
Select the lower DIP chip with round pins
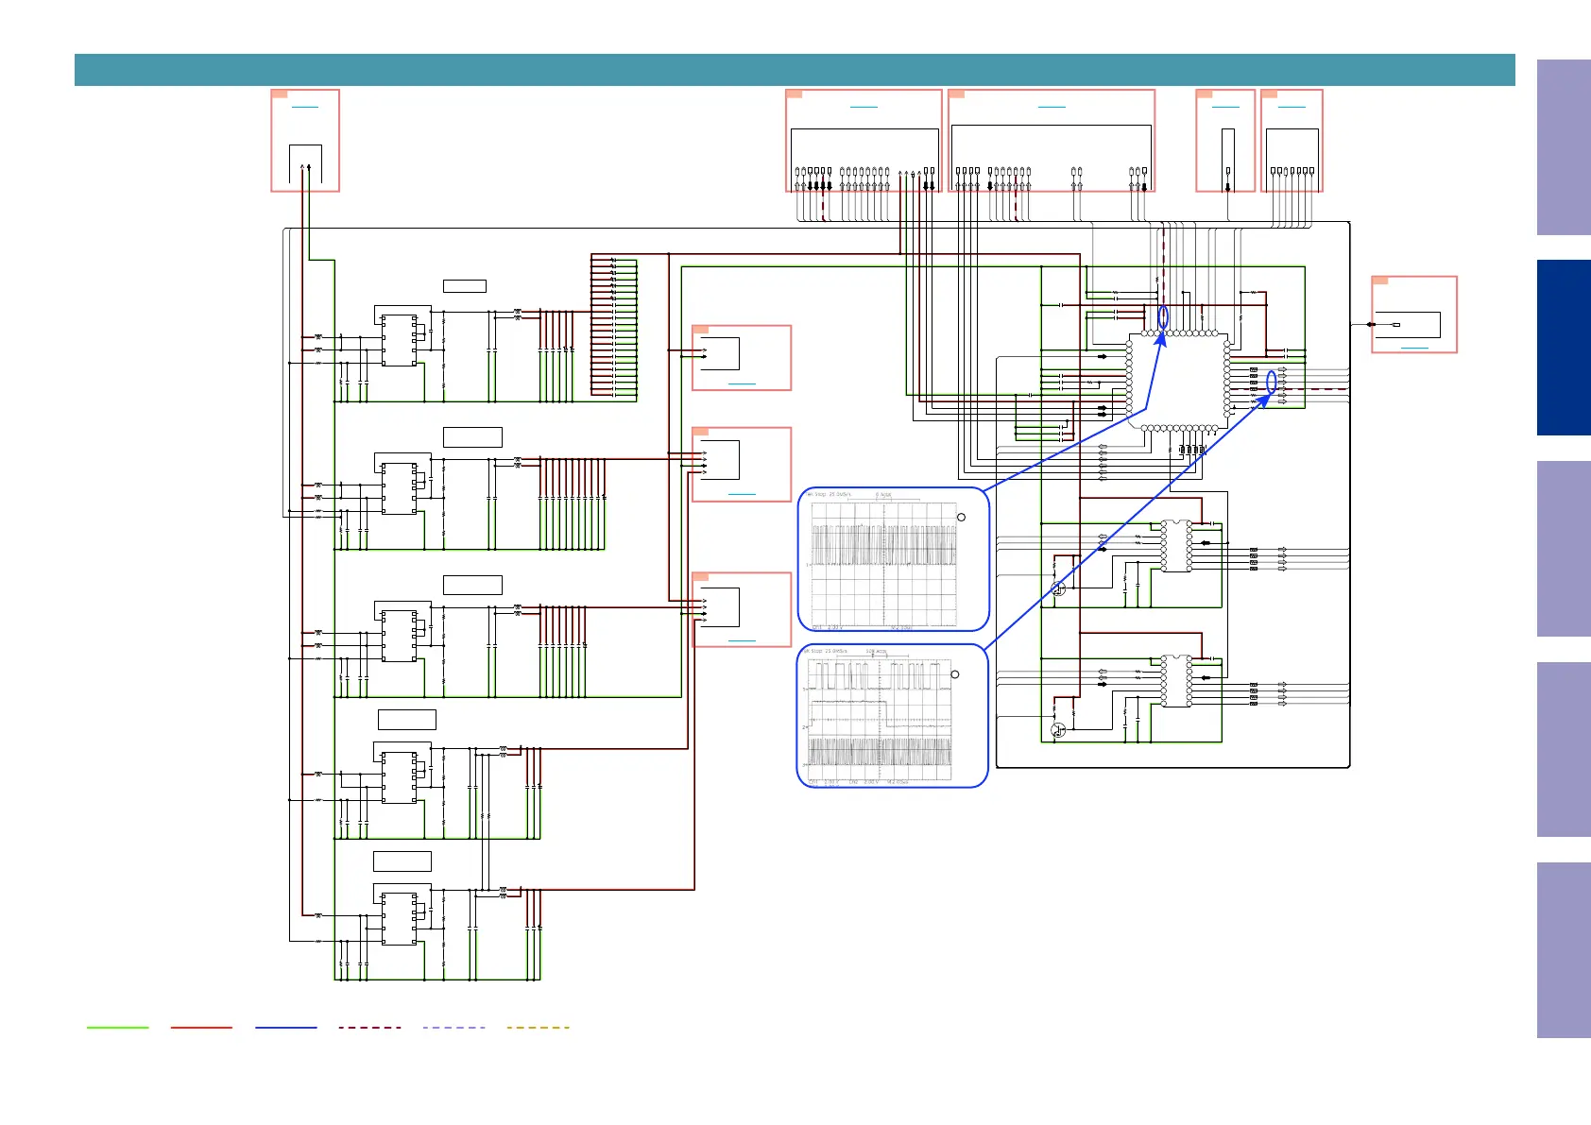(x=1176, y=681)
